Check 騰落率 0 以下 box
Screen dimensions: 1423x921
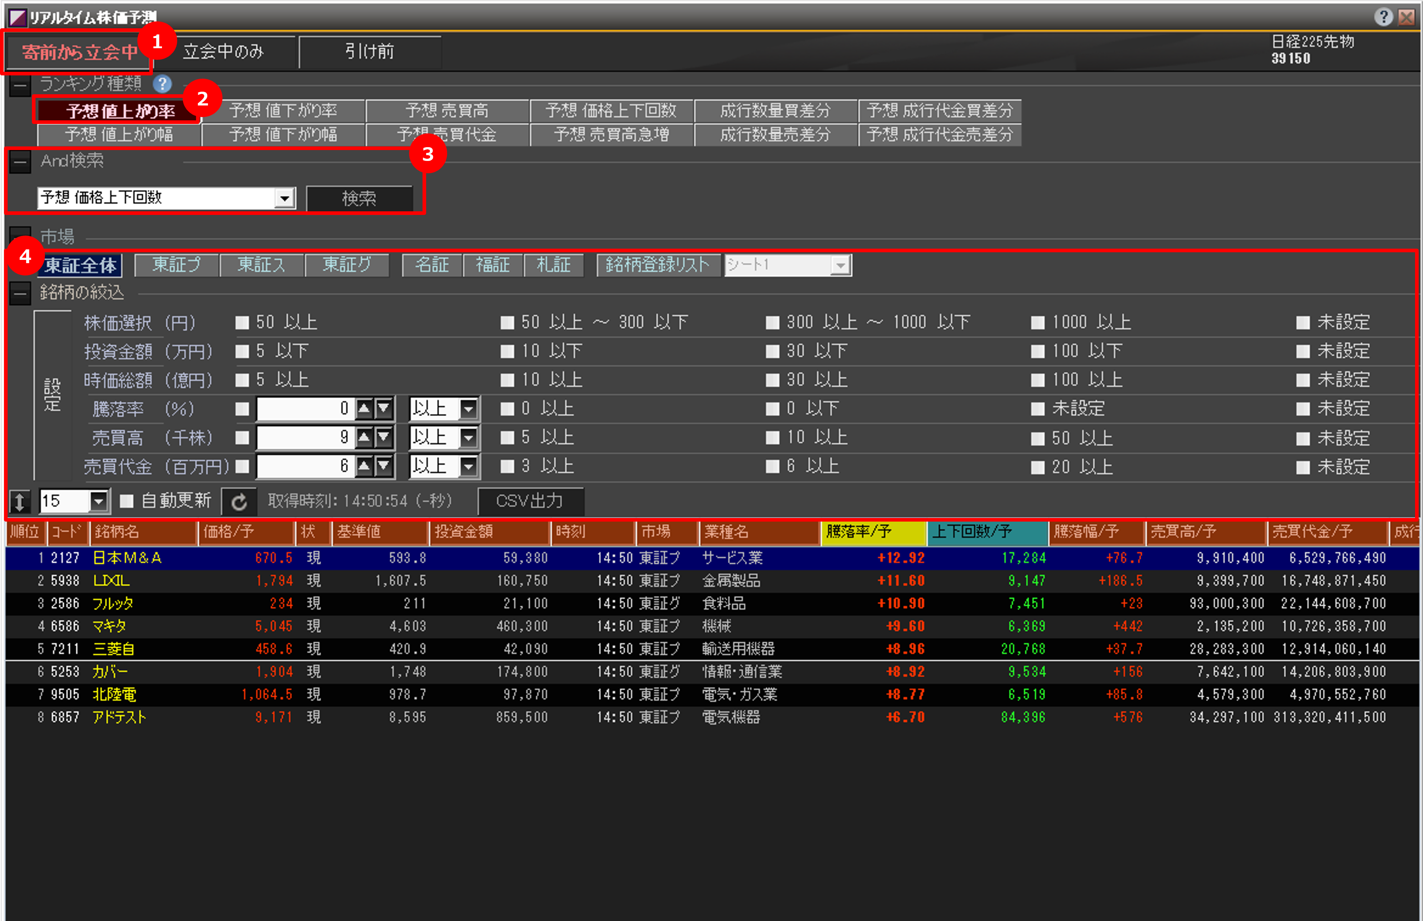point(773,409)
